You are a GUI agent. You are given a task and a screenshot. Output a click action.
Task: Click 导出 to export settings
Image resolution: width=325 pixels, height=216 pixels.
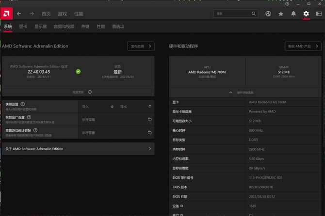[x=123, y=107]
